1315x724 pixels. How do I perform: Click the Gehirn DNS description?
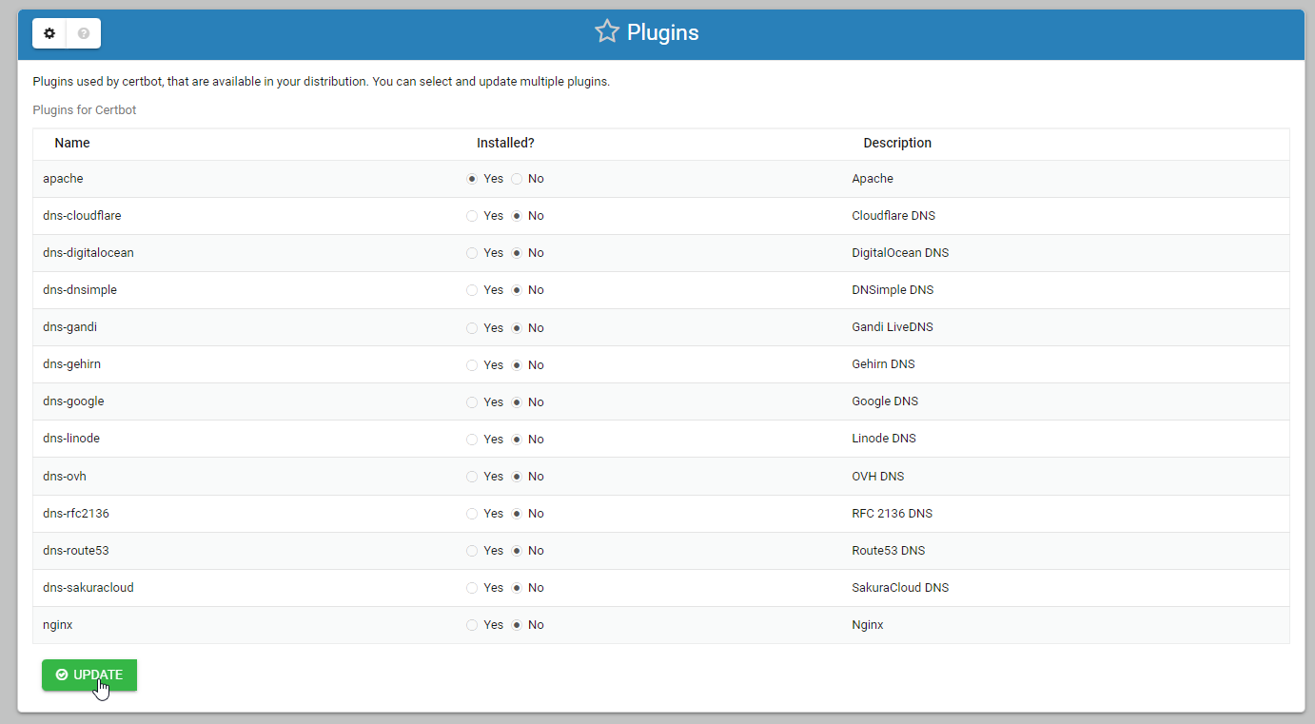point(883,364)
